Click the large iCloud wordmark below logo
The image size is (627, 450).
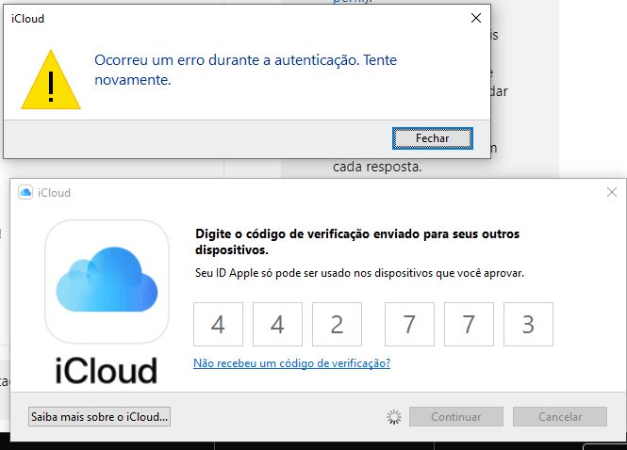106,371
